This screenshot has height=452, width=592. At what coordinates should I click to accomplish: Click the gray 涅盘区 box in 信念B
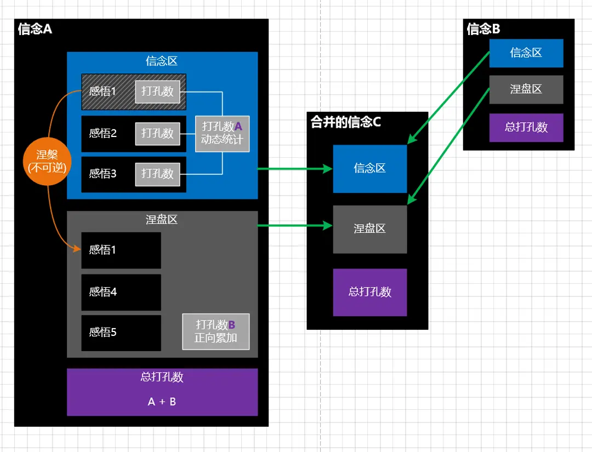526,89
